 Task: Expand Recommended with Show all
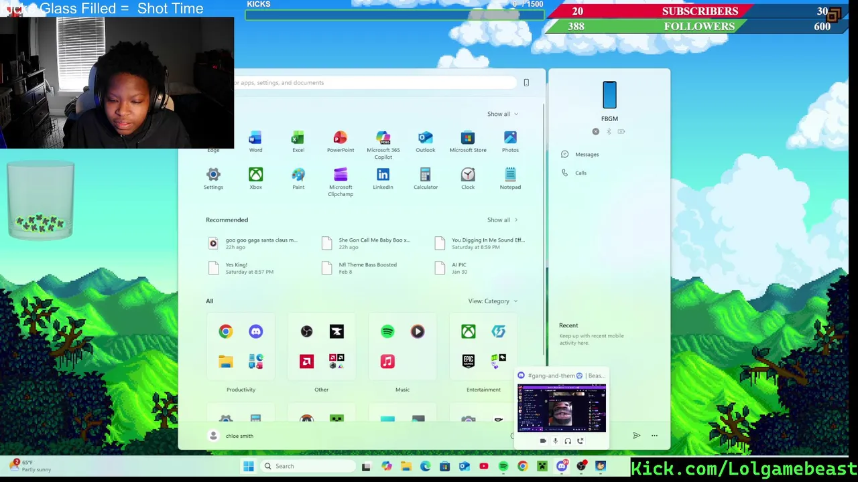[x=502, y=220]
